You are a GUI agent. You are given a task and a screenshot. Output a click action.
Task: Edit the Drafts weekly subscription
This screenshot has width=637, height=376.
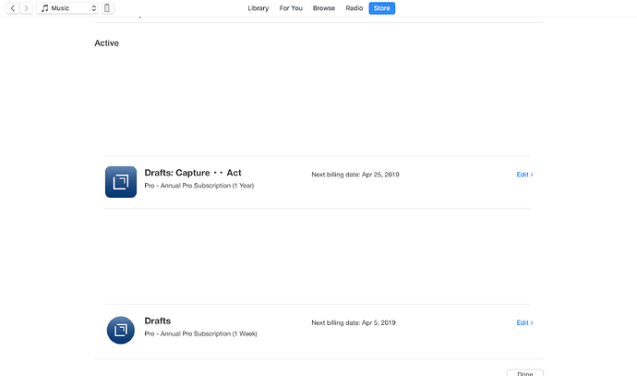525,322
